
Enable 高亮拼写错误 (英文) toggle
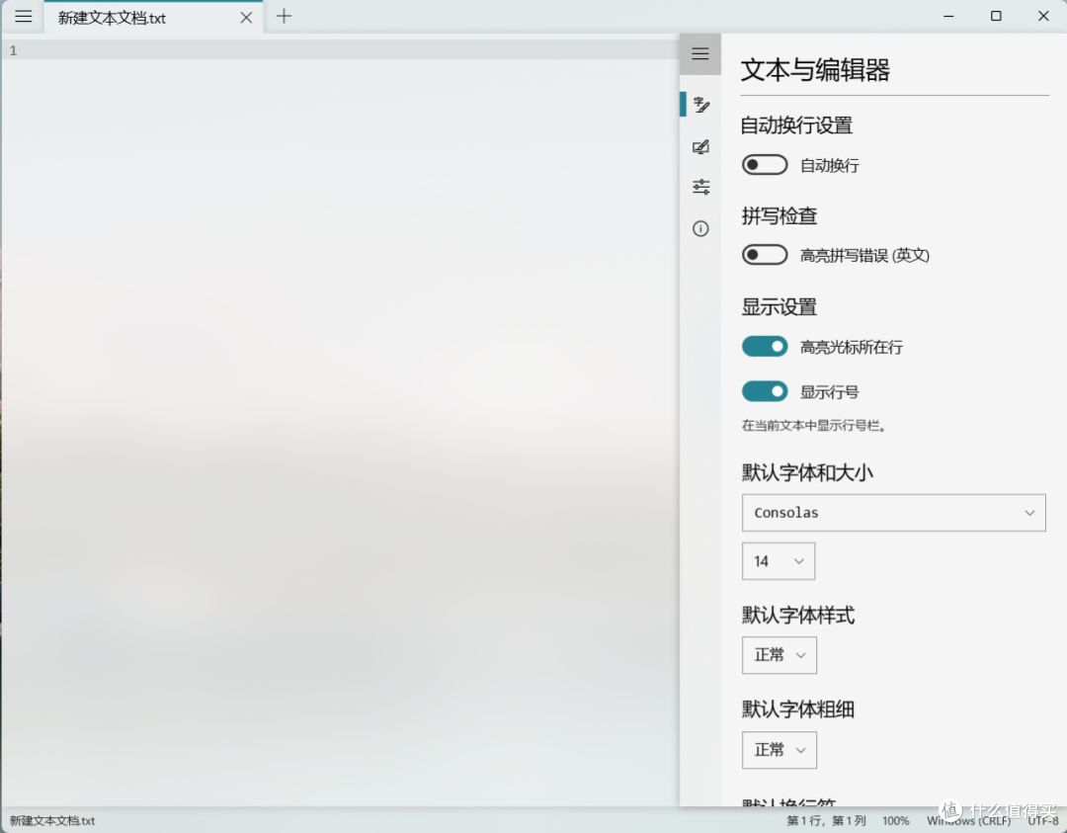[x=764, y=255]
